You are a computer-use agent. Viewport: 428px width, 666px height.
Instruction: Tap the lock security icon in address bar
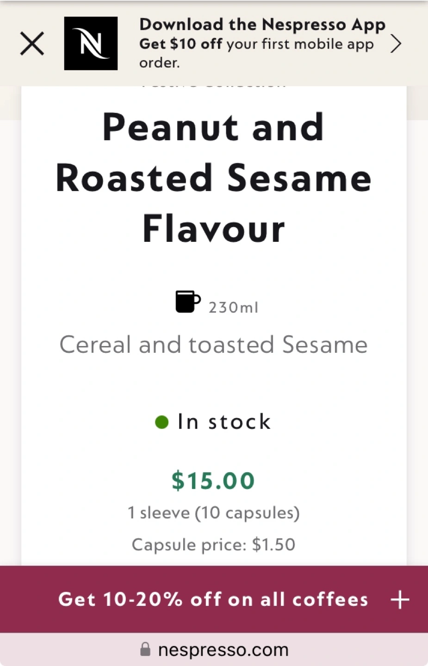(x=145, y=650)
